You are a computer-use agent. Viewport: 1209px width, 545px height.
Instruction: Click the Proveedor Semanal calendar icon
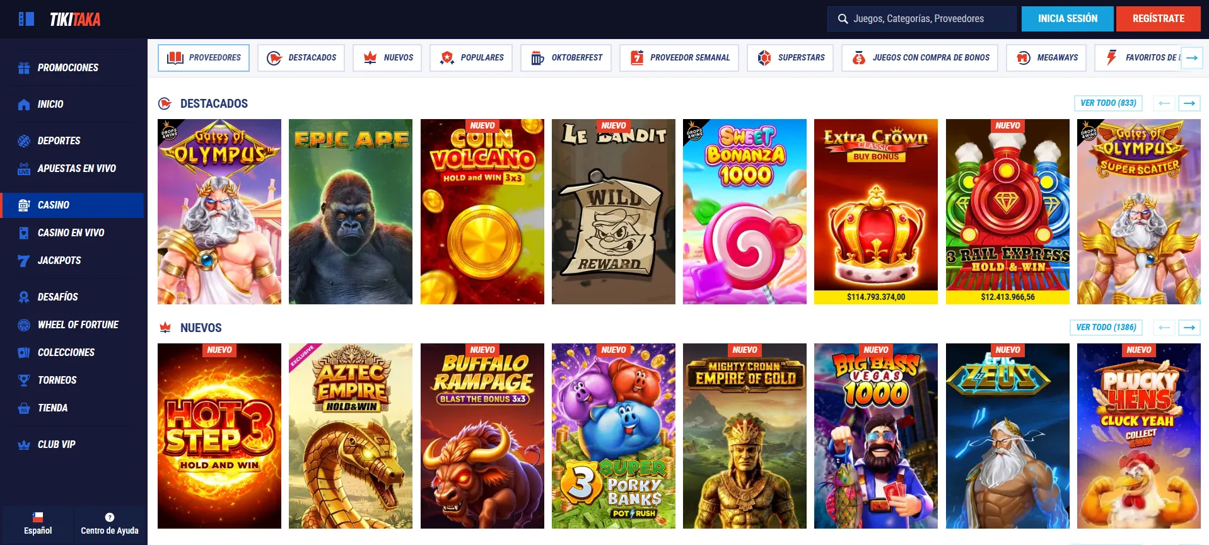coord(637,58)
